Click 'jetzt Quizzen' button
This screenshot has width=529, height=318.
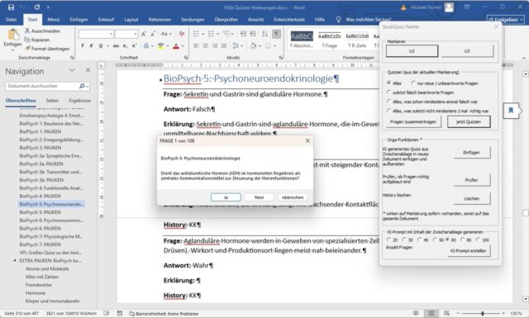point(469,121)
